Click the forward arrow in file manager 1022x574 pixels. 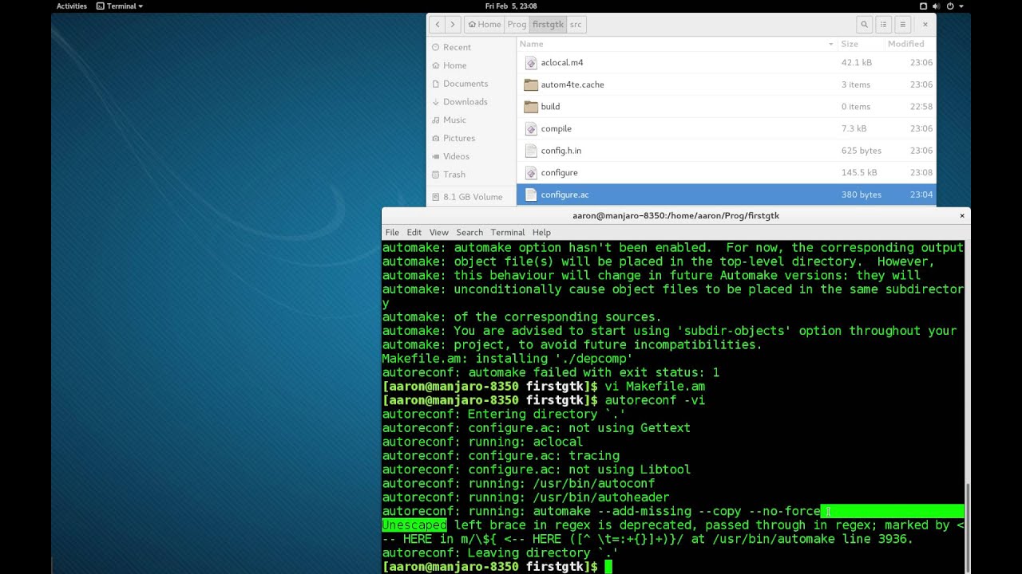(453, 25)
